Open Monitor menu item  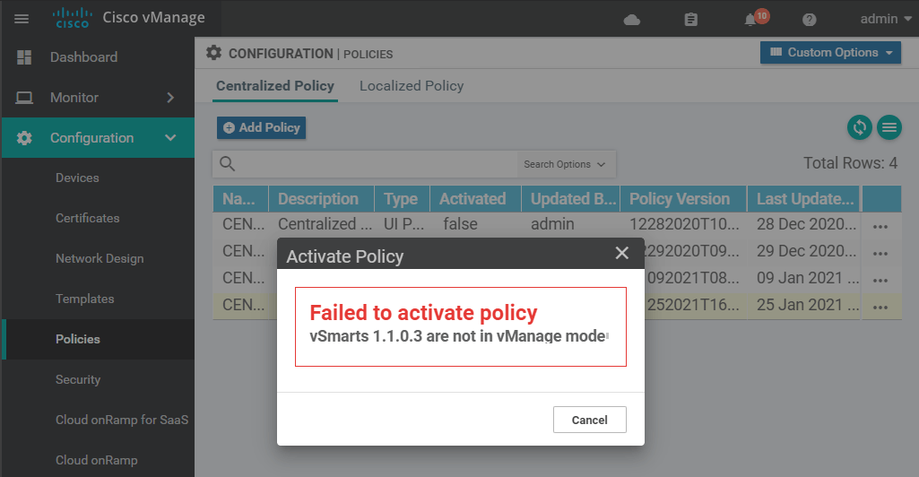coord(74,97)
